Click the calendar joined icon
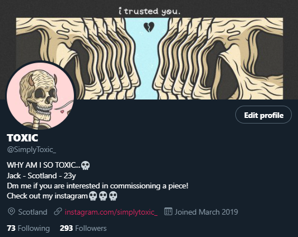The image size is (298, 237). tap(168, 211)
